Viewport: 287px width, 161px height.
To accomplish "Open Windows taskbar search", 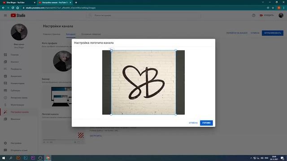I will click(x=11, y=158).
